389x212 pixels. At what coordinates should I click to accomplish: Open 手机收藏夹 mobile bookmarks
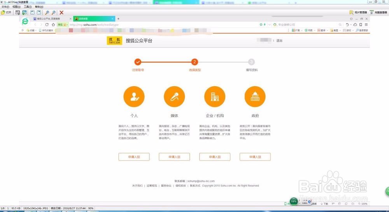(x=46, y=30)
